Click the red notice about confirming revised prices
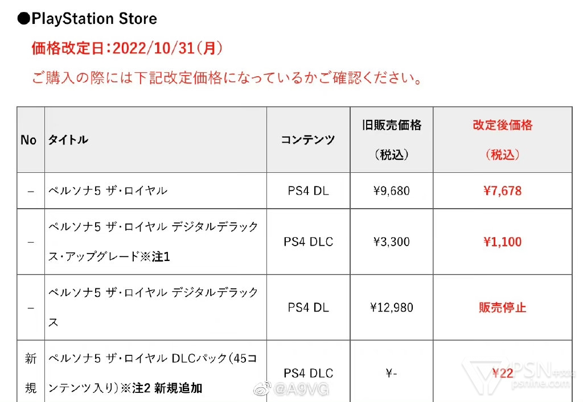Image resolution: width=583 pixels, height=402 pixels. click(x=227, y=78)
